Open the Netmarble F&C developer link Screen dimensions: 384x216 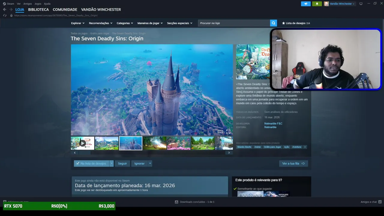[273, 124]
